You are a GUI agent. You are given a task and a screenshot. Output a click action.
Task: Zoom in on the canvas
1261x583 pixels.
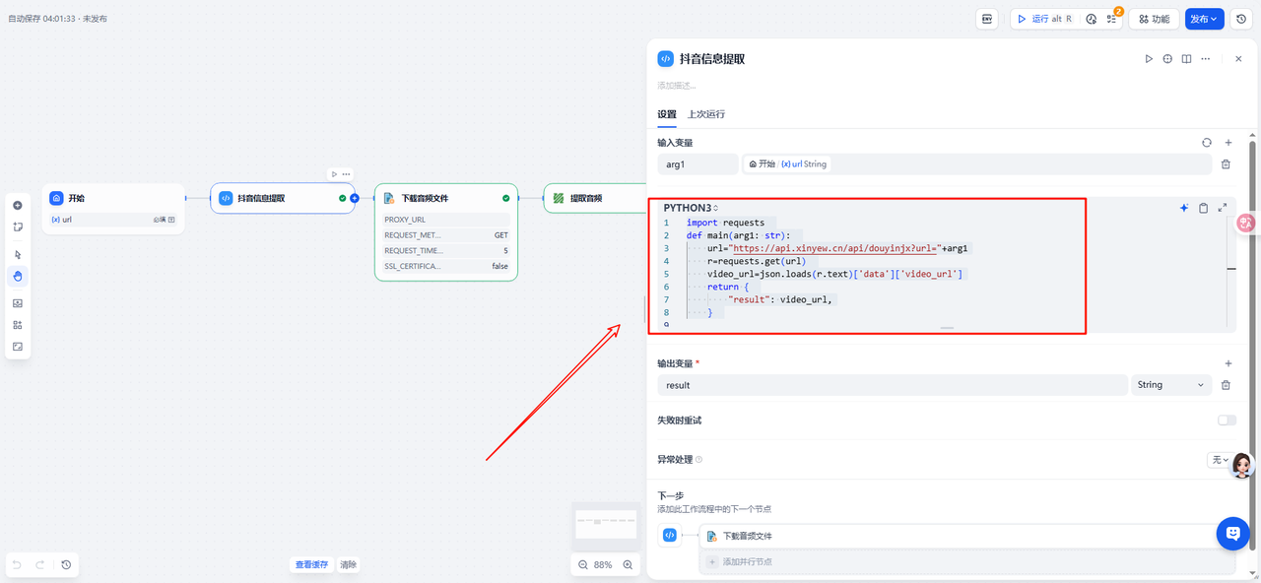coord(628,564)
